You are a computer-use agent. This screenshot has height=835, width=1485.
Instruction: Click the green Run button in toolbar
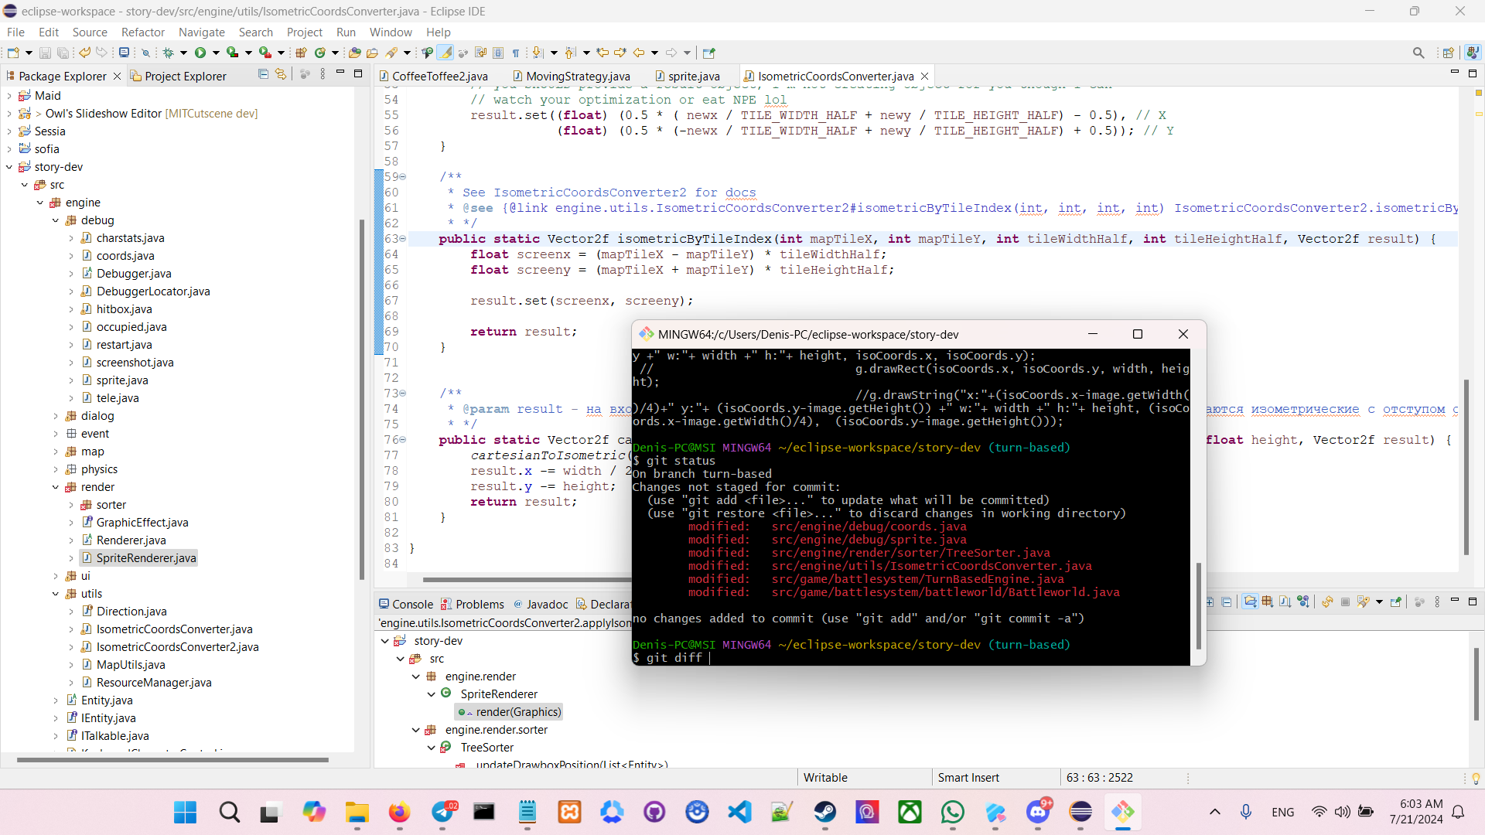pos(200,53)
